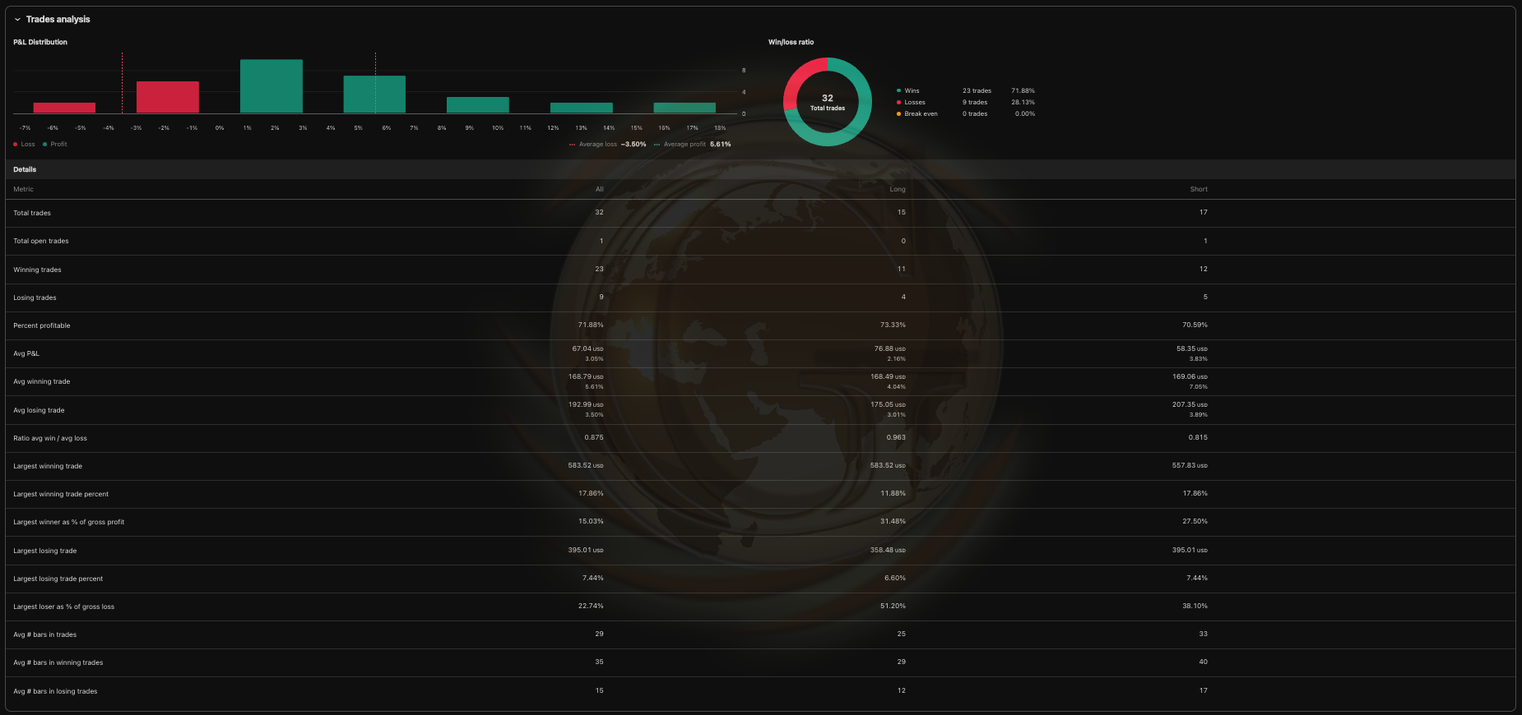1522x715 pixels.
Task: Click the Losses legend red dot
Action: point(898,103)
